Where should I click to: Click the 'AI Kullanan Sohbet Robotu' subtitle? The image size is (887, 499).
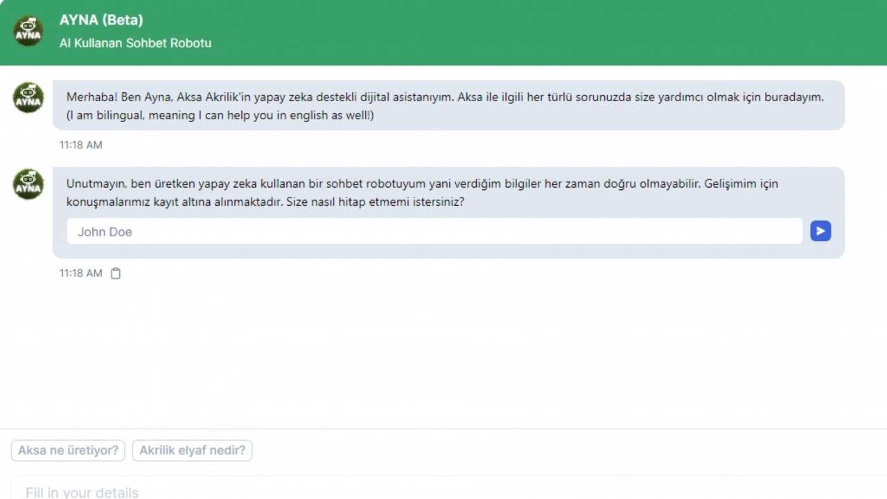click(x=135, y=43)
